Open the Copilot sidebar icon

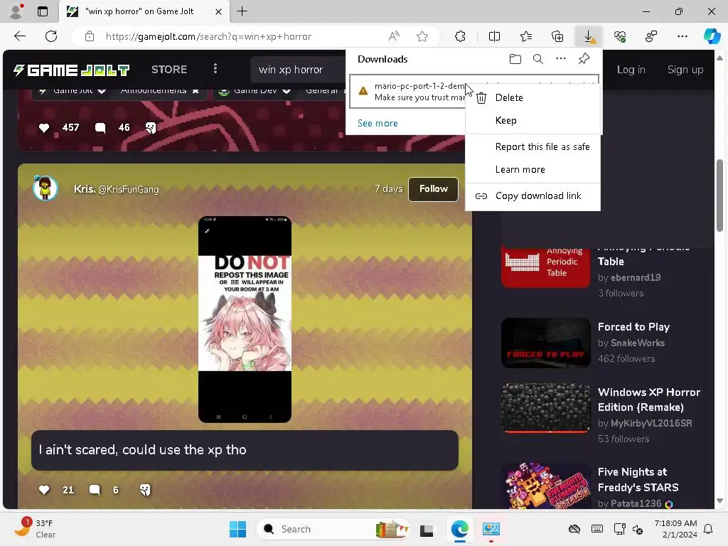[x=711, y=36]
